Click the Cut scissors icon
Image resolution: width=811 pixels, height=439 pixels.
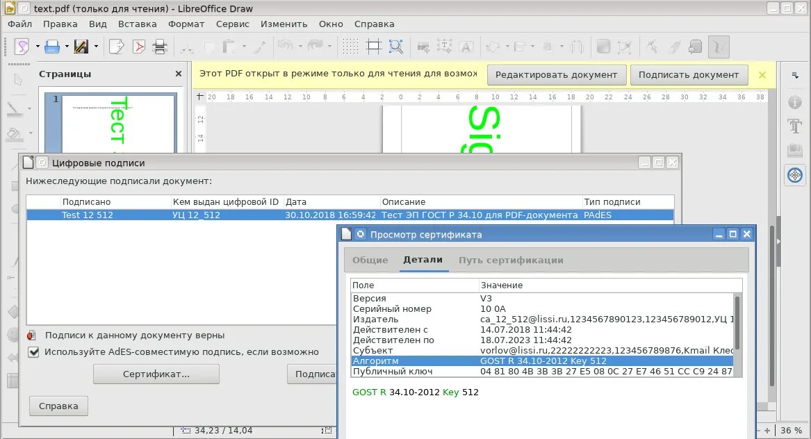(x=187, y=47)
